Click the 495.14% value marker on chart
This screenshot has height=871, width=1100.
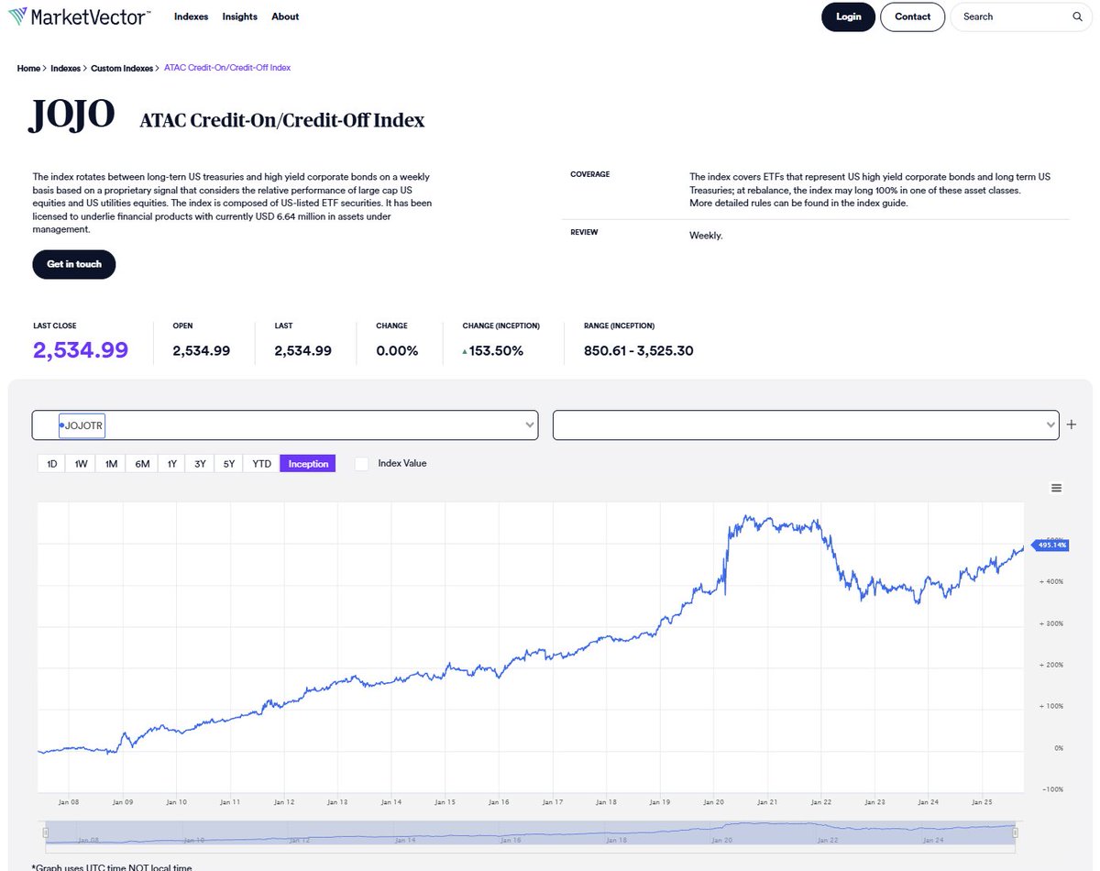tap(1049, 545)
